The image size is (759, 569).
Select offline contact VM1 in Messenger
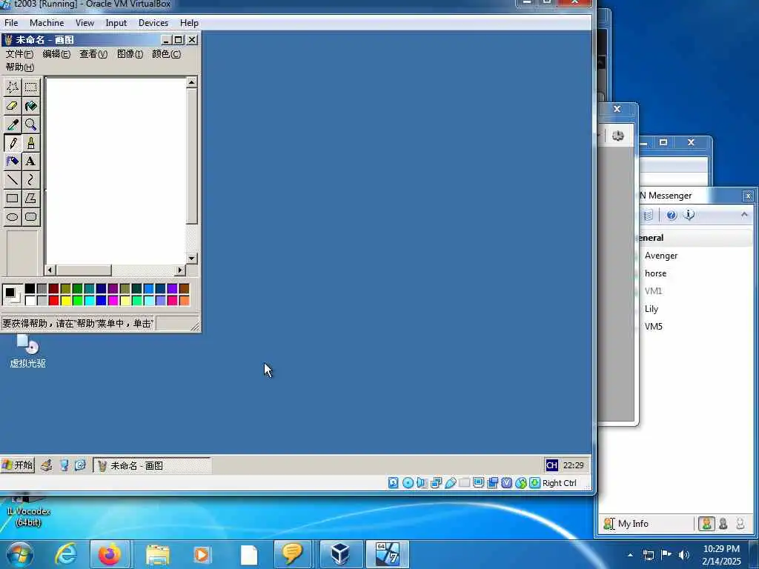click(x=653, y=290)
